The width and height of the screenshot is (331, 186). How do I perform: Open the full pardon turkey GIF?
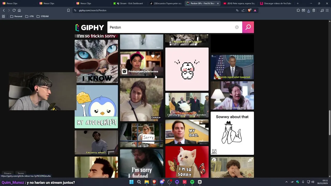[x=187, y=105]
